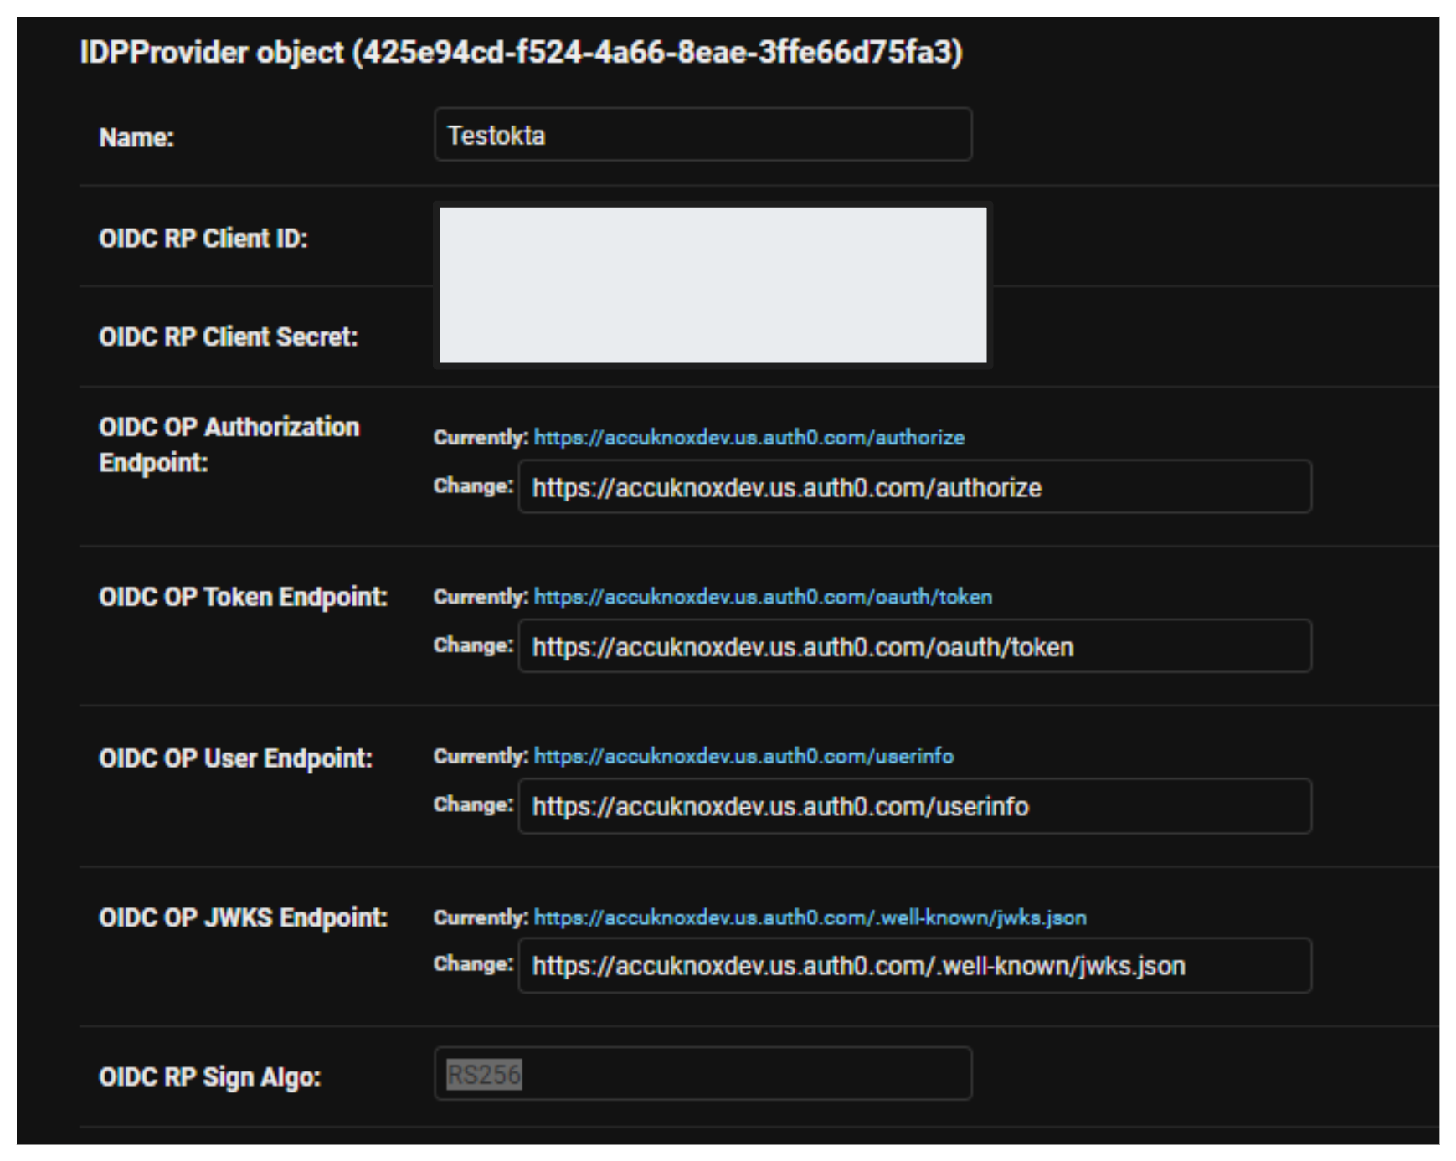Click the "OIDC OP JWKS Endpoint:" label

(243, 918)
